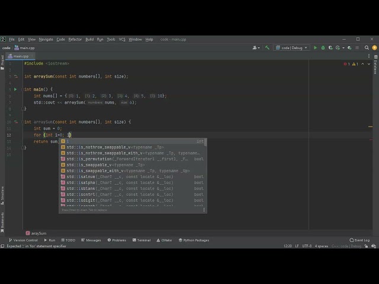Viewport: 379px width, 284px height.
Task: Open the Problems tool window
Action: (117, 240)
